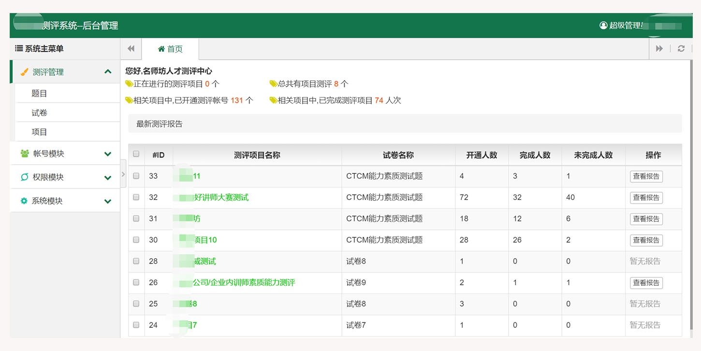
Task: Select the checkbox for row ID 30
Action: coord(136,240)
